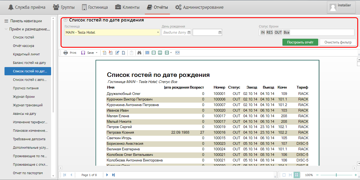Image resolution: width=360 pixels, height=180 pixels.
Task: Print the birthday guest list report
Action: coord(70,53)
